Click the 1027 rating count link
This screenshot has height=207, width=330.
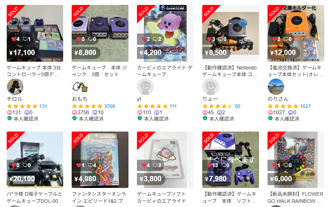coord(305,106)
